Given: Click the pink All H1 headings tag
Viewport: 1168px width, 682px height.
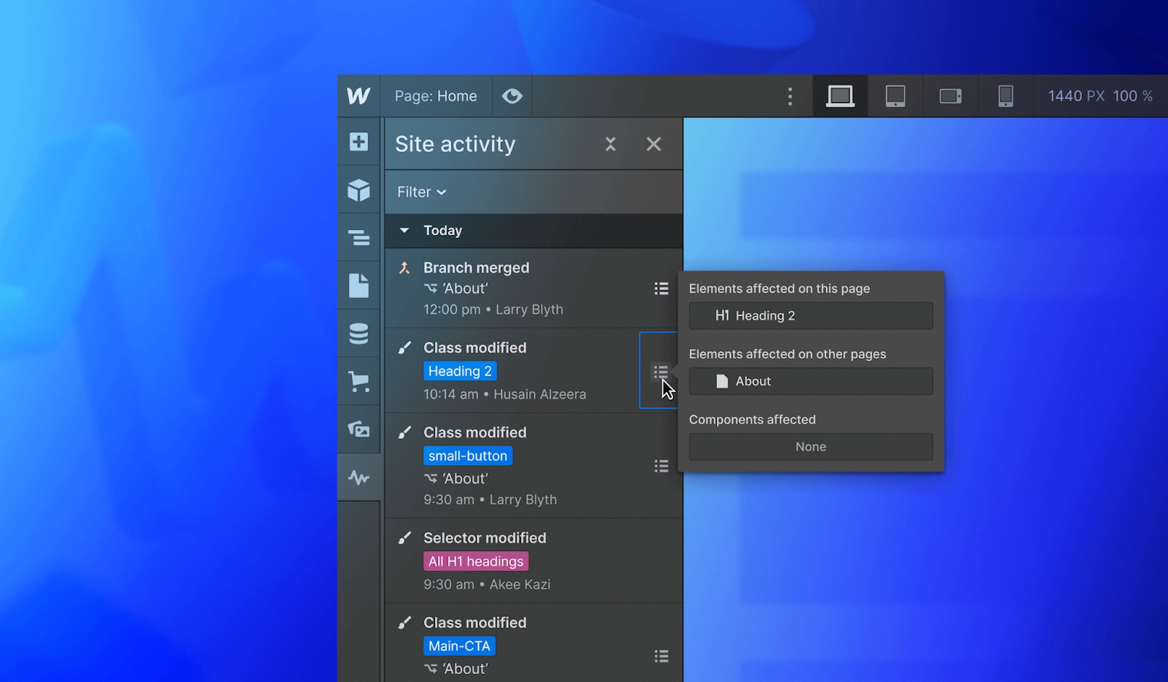Looking at the screenshot, I should (476, 562).
